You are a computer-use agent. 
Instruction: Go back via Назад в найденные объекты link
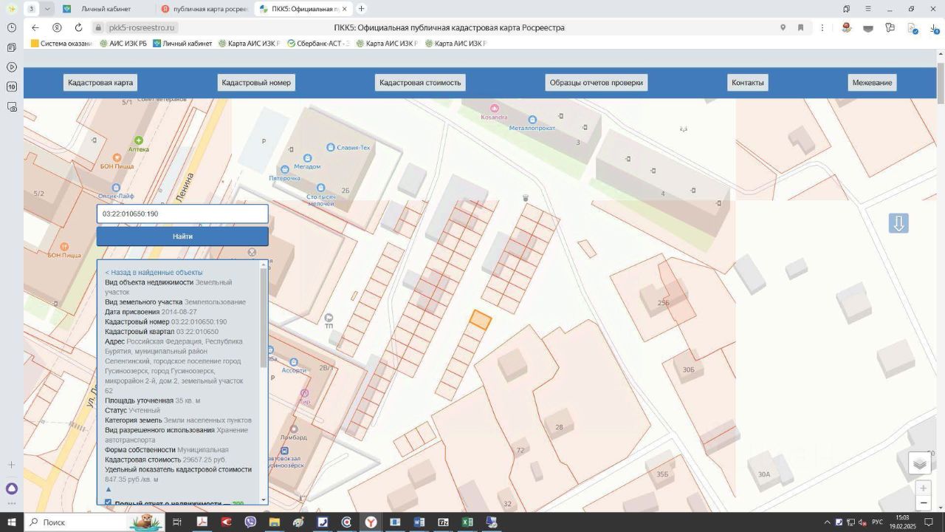pos(154,273)
